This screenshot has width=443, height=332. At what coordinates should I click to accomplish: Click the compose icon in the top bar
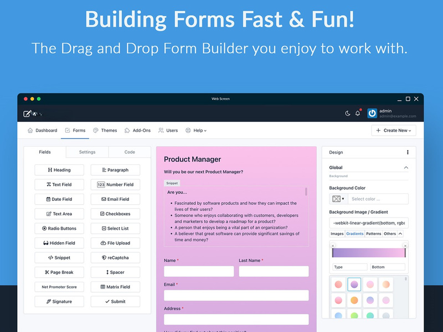26,113
